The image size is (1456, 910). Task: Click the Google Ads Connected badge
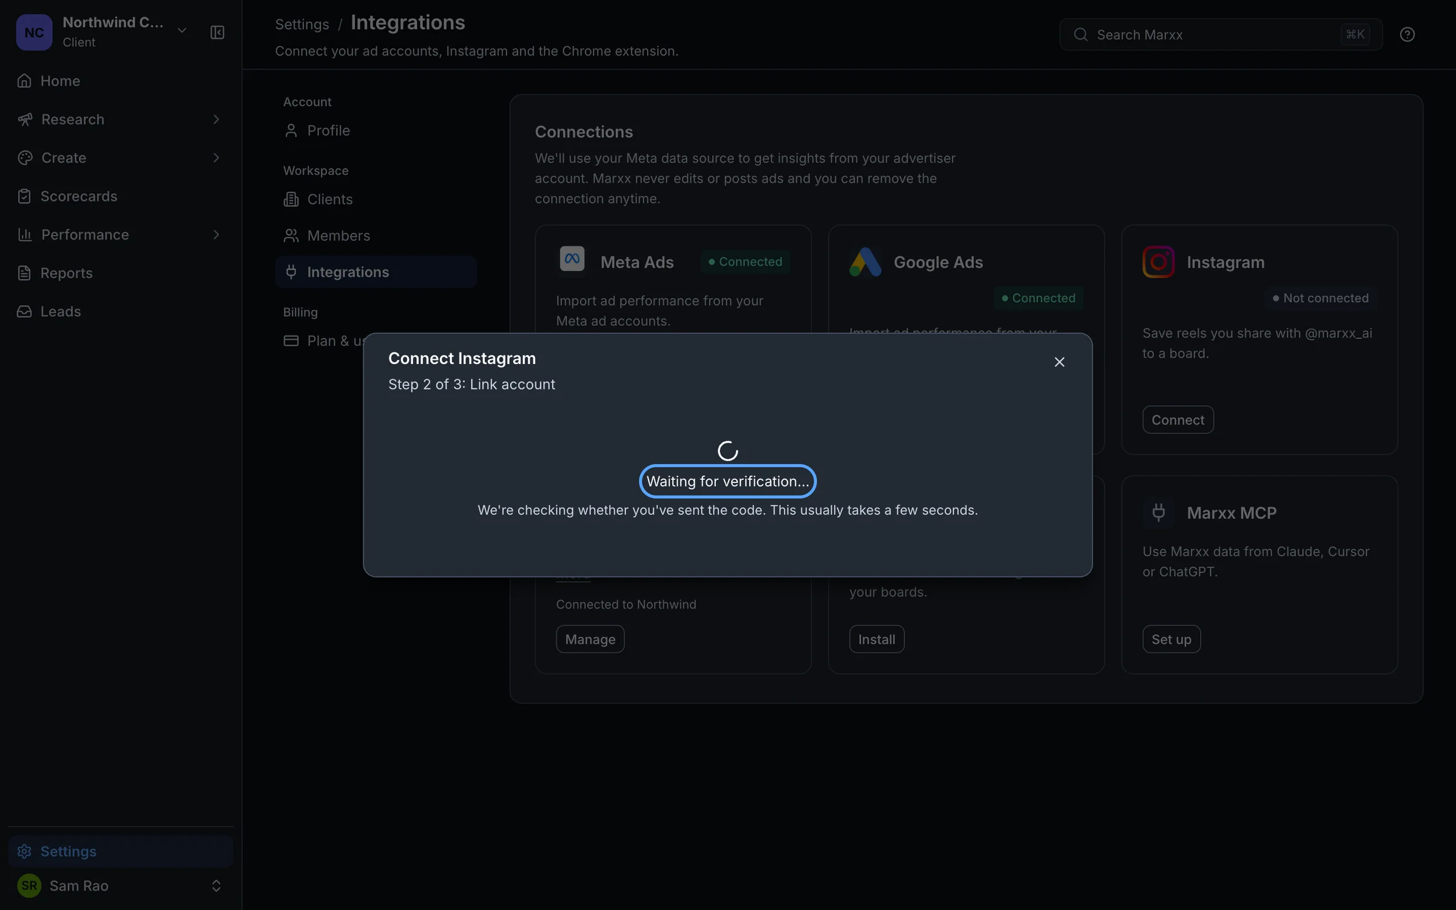tap(1039, 298)
